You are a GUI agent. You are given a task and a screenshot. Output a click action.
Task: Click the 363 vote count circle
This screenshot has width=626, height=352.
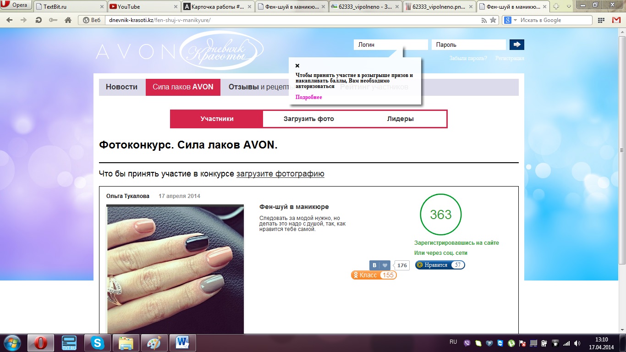coord(441,214)
